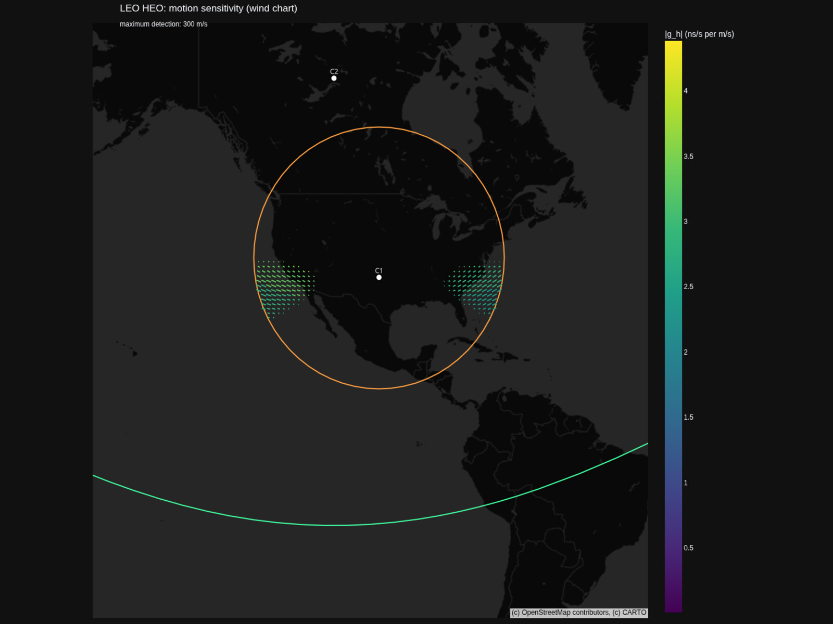Image resolution: width=833 pixels, height=624 pixels.
Task: Click the 'C2' marker label
Action: 334,71
